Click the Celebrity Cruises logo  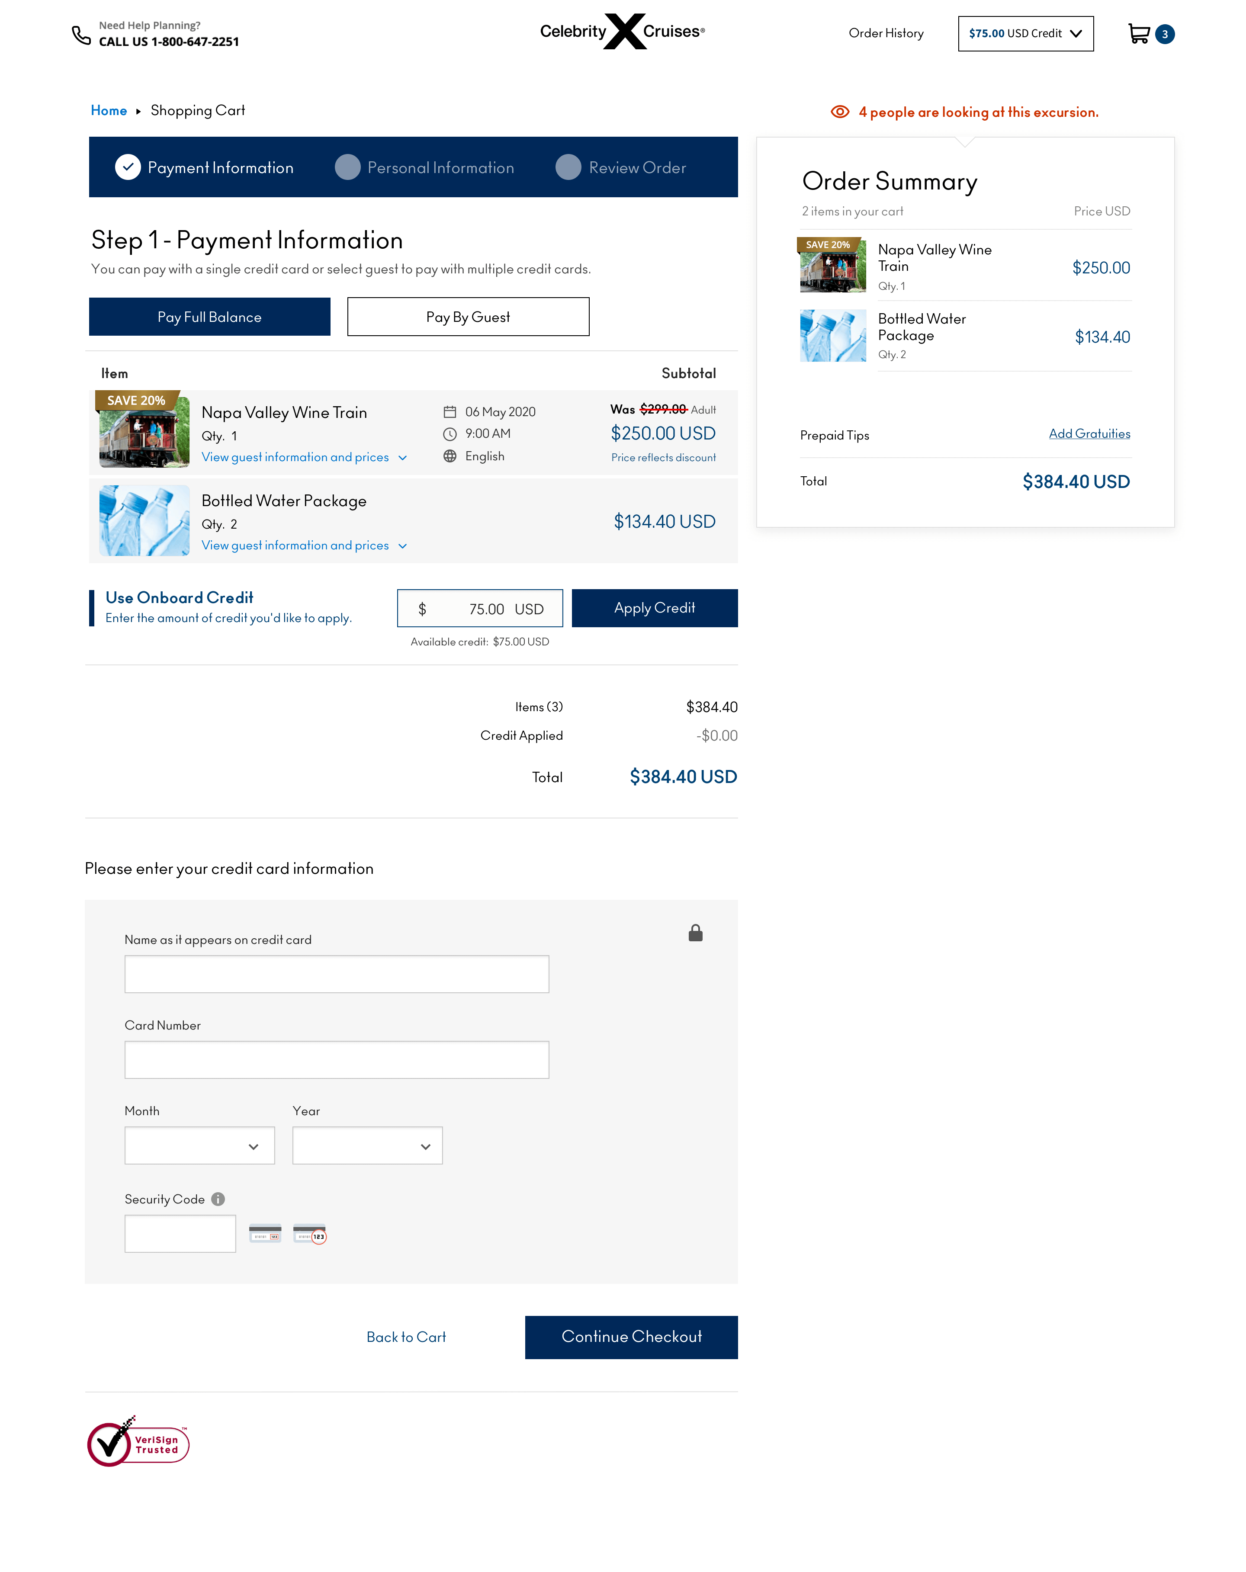click(x=622, y=31)
